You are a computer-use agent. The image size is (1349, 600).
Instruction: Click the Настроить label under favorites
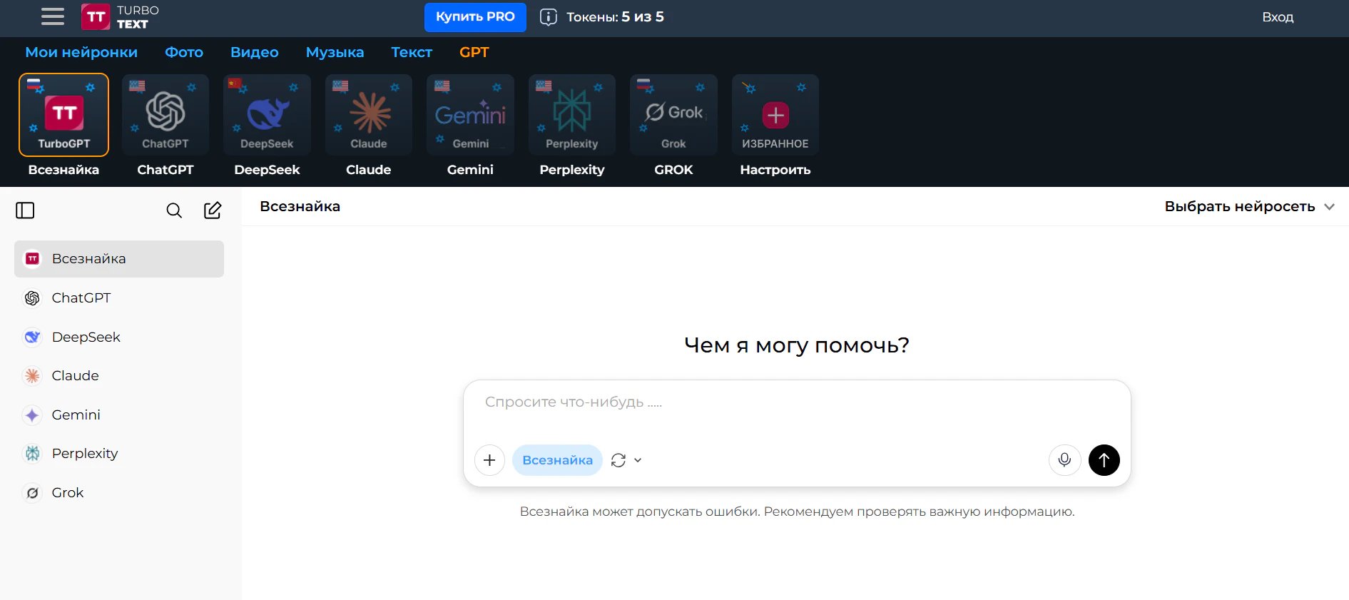point(775,170)
